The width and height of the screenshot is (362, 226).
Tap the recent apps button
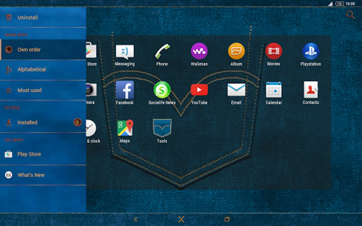tap(227, 219)
